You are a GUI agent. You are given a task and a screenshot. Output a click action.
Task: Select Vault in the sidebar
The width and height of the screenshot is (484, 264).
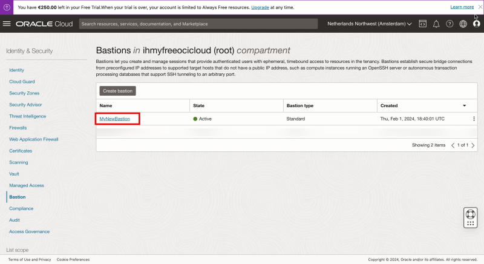point(15,174)
